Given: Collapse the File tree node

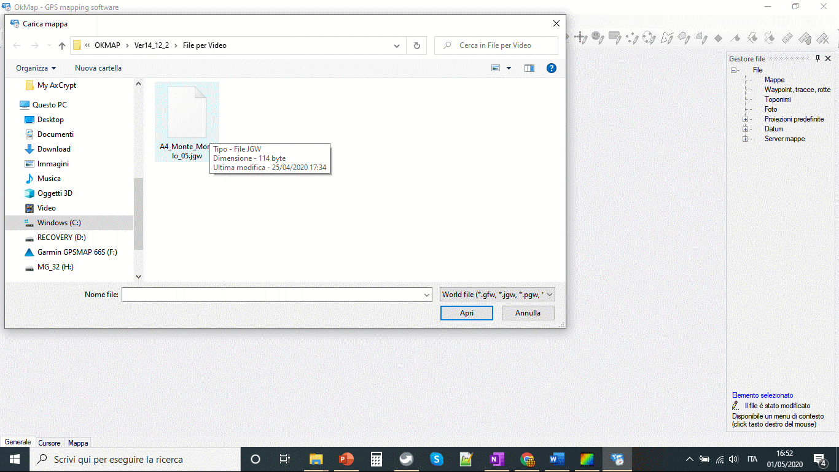Looking at the screenshot, I should [733, 70].
